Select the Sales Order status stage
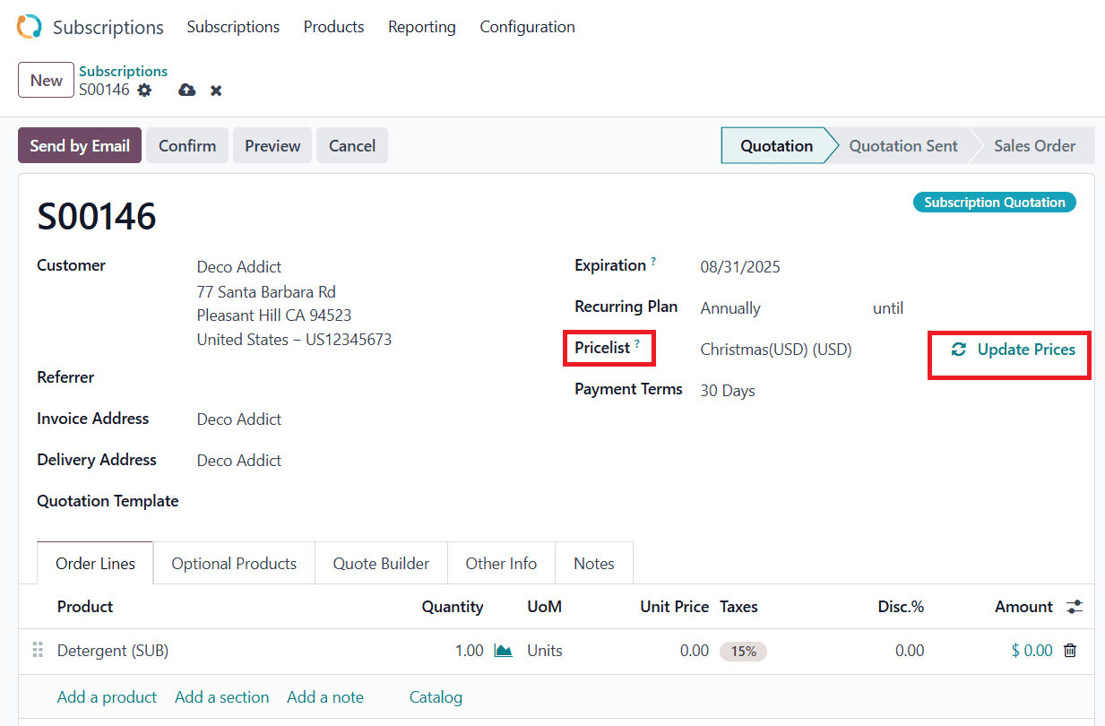The image size is (1105, 726). click(x=1034, y=145)
